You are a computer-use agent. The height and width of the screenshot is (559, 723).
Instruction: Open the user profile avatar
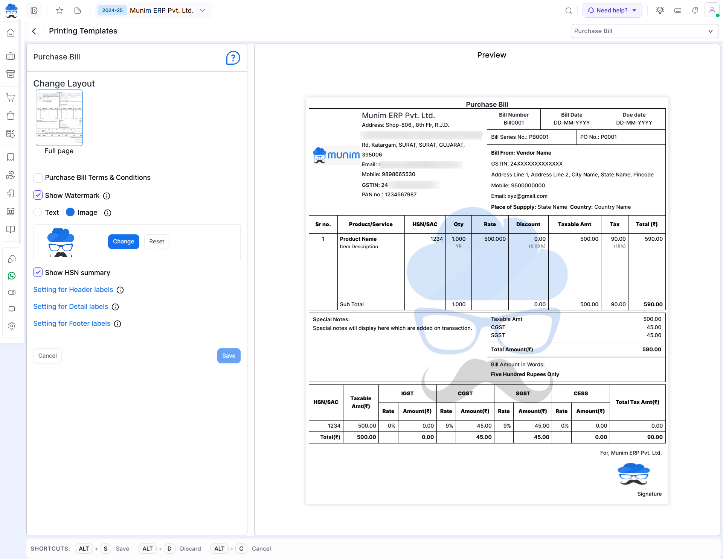click(712, 10)
